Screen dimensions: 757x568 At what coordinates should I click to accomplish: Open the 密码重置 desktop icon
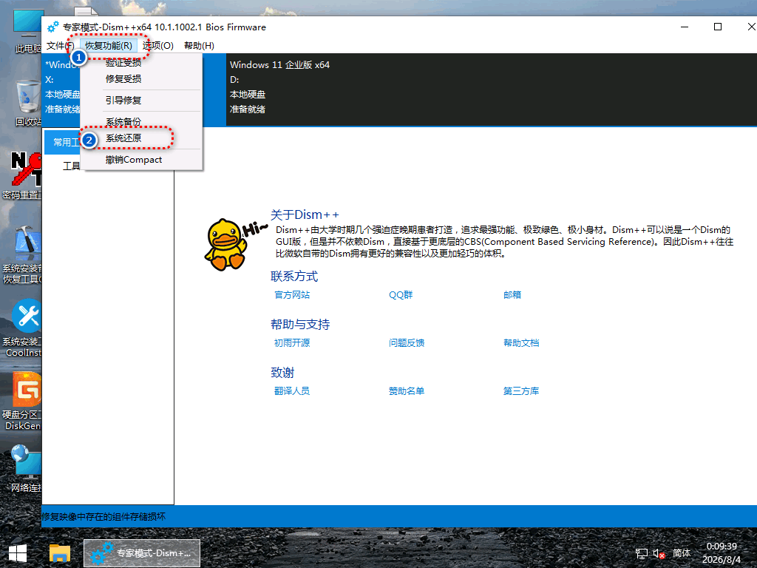25,175
